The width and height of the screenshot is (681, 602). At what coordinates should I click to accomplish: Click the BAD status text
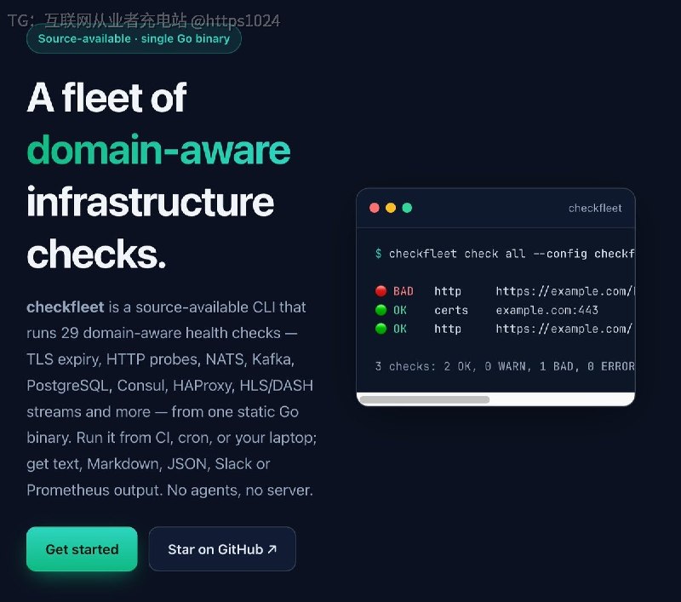[x=403, y=291]
